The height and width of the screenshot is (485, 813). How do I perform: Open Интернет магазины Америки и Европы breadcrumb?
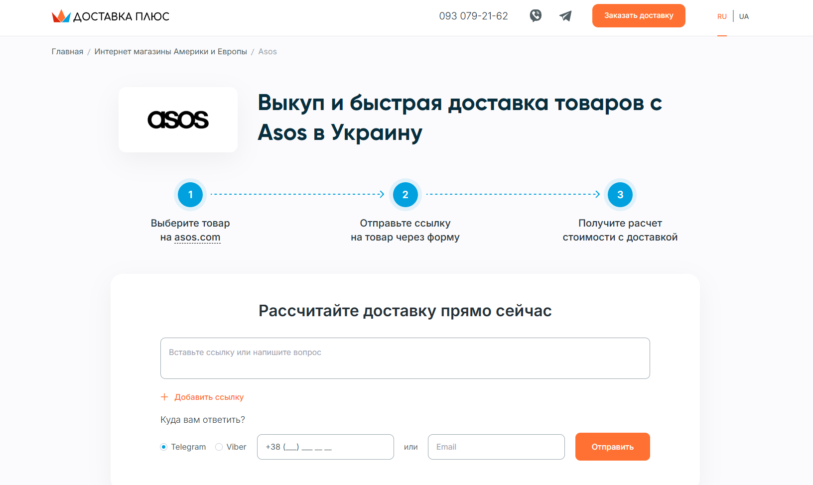click(171, 52)
